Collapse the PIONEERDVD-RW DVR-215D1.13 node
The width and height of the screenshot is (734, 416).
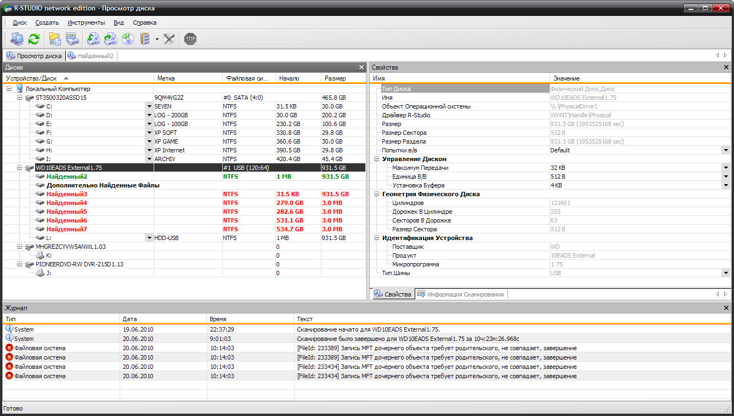click(x=19, y=264)
